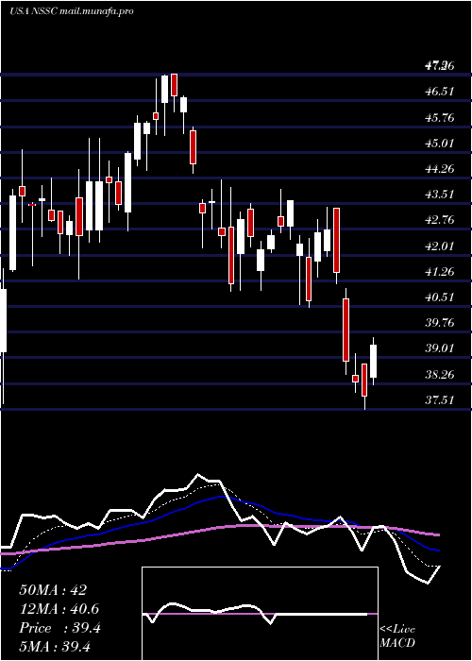Click the 40.51 price axis label

440,297
